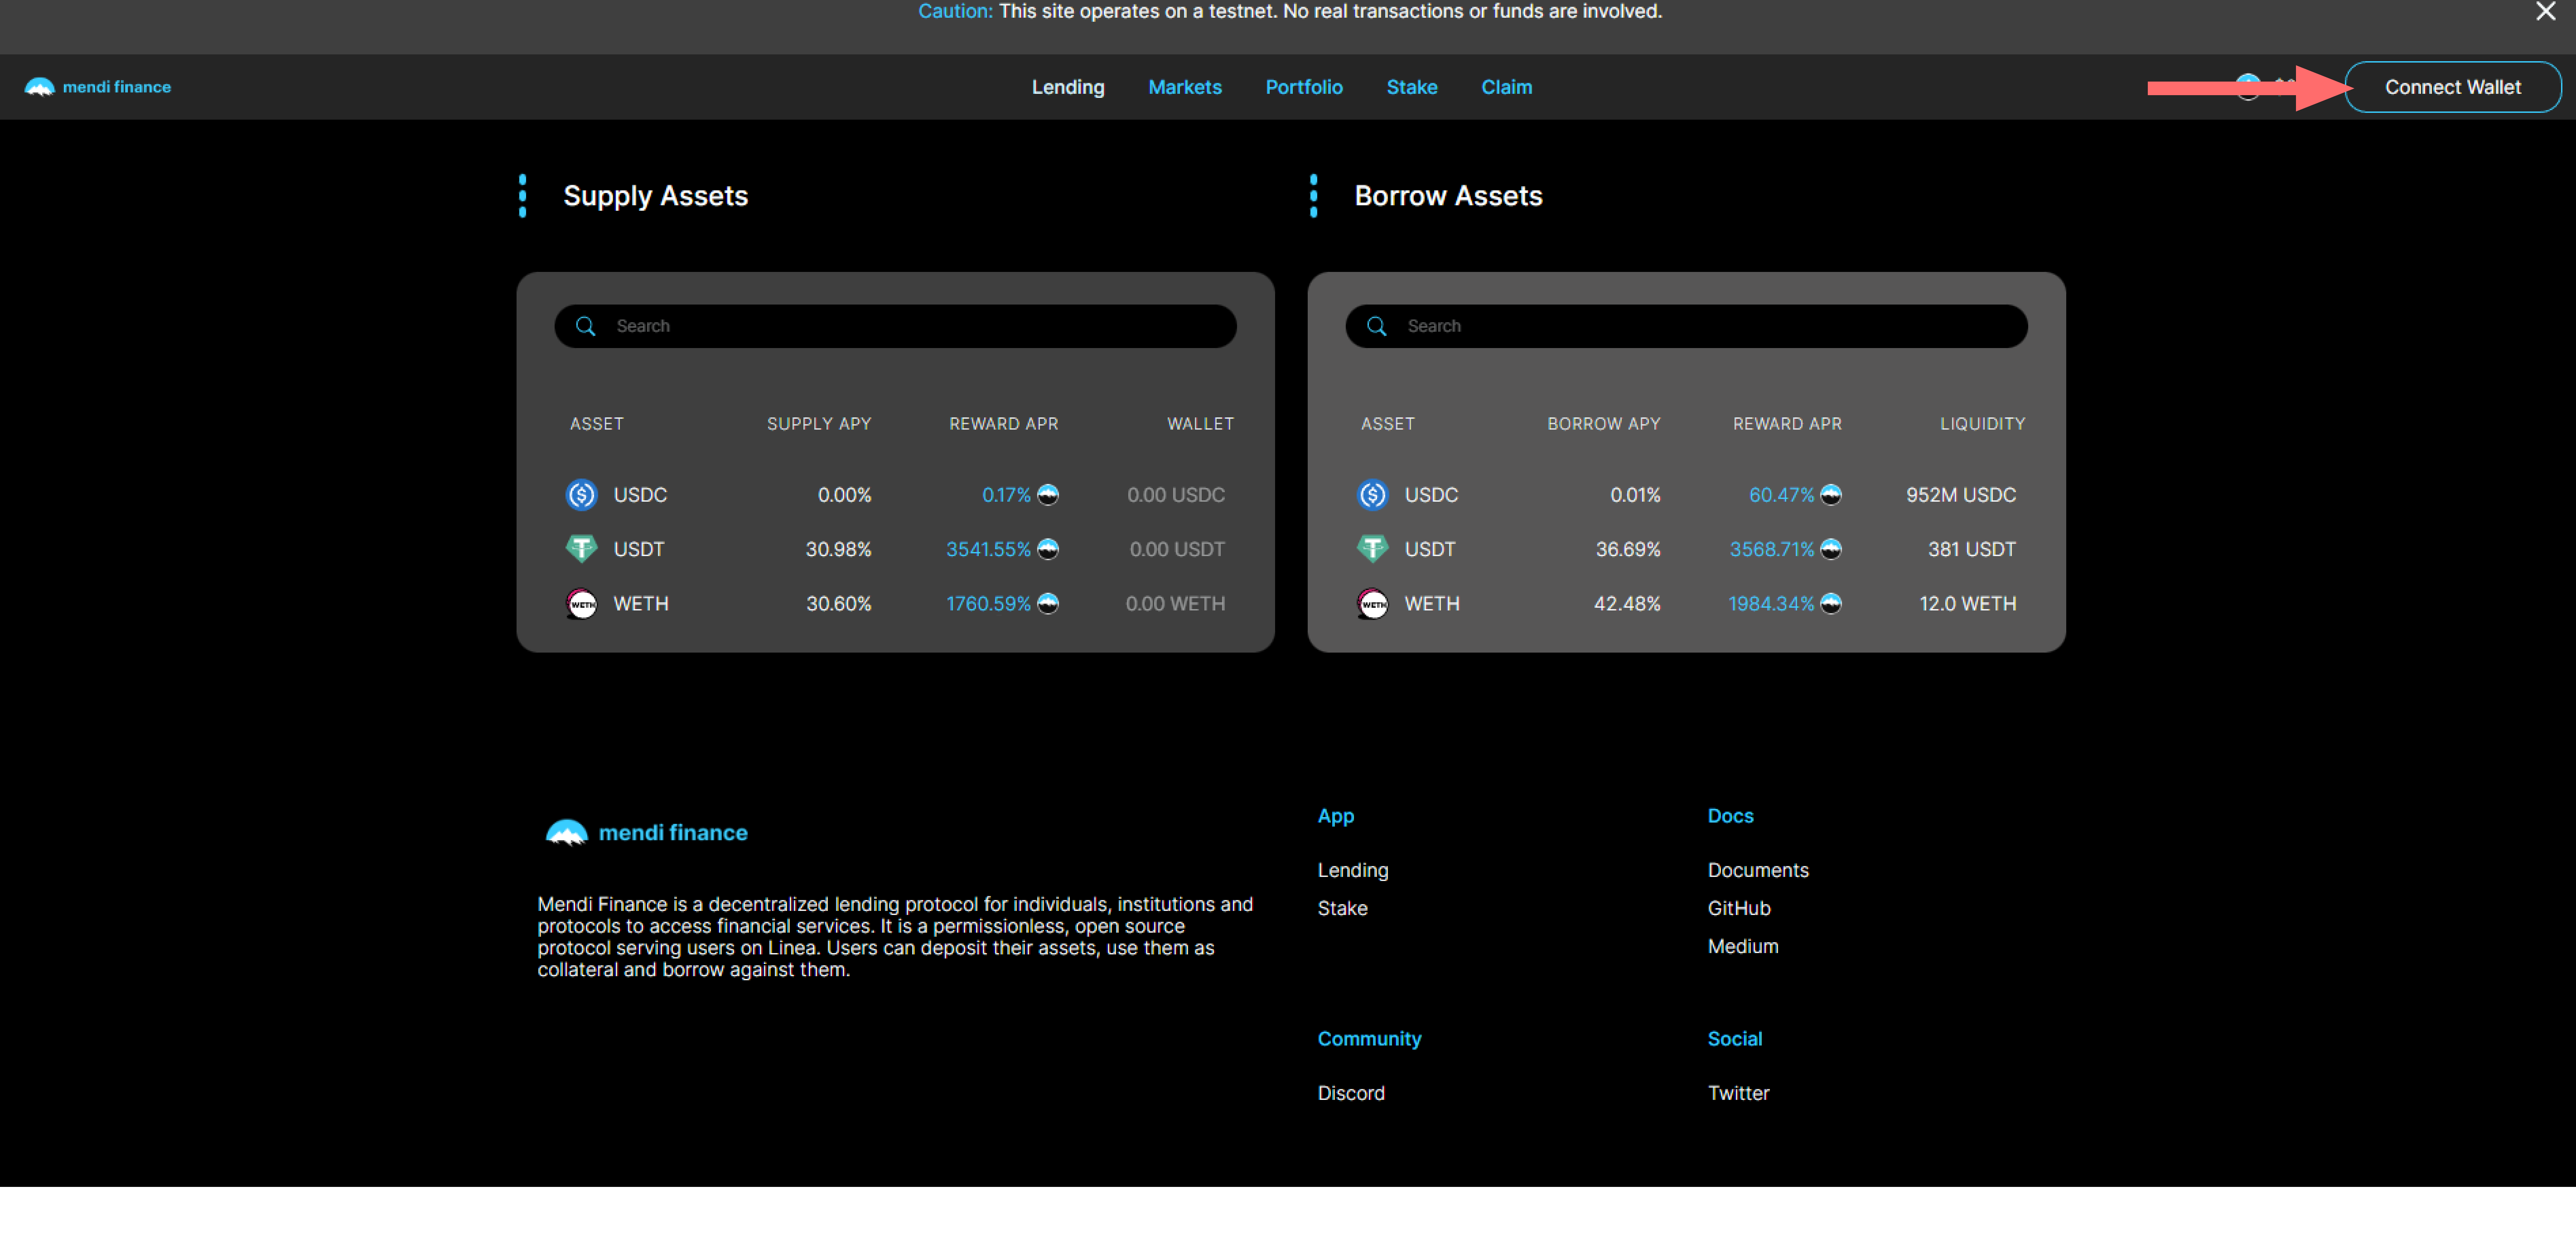
Task: Click the Mendi reward icon beside 1984.34%
Action: tap(1831, 604)
